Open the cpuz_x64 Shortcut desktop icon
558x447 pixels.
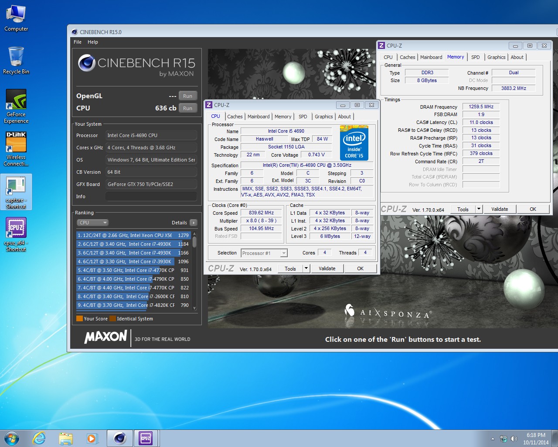[16, 235]
